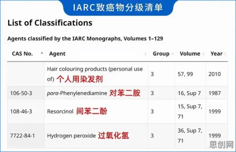Sort table by Agent column header
Image resolution: width=236 pixels, height=152 pixels.
[x=57, y=54]
